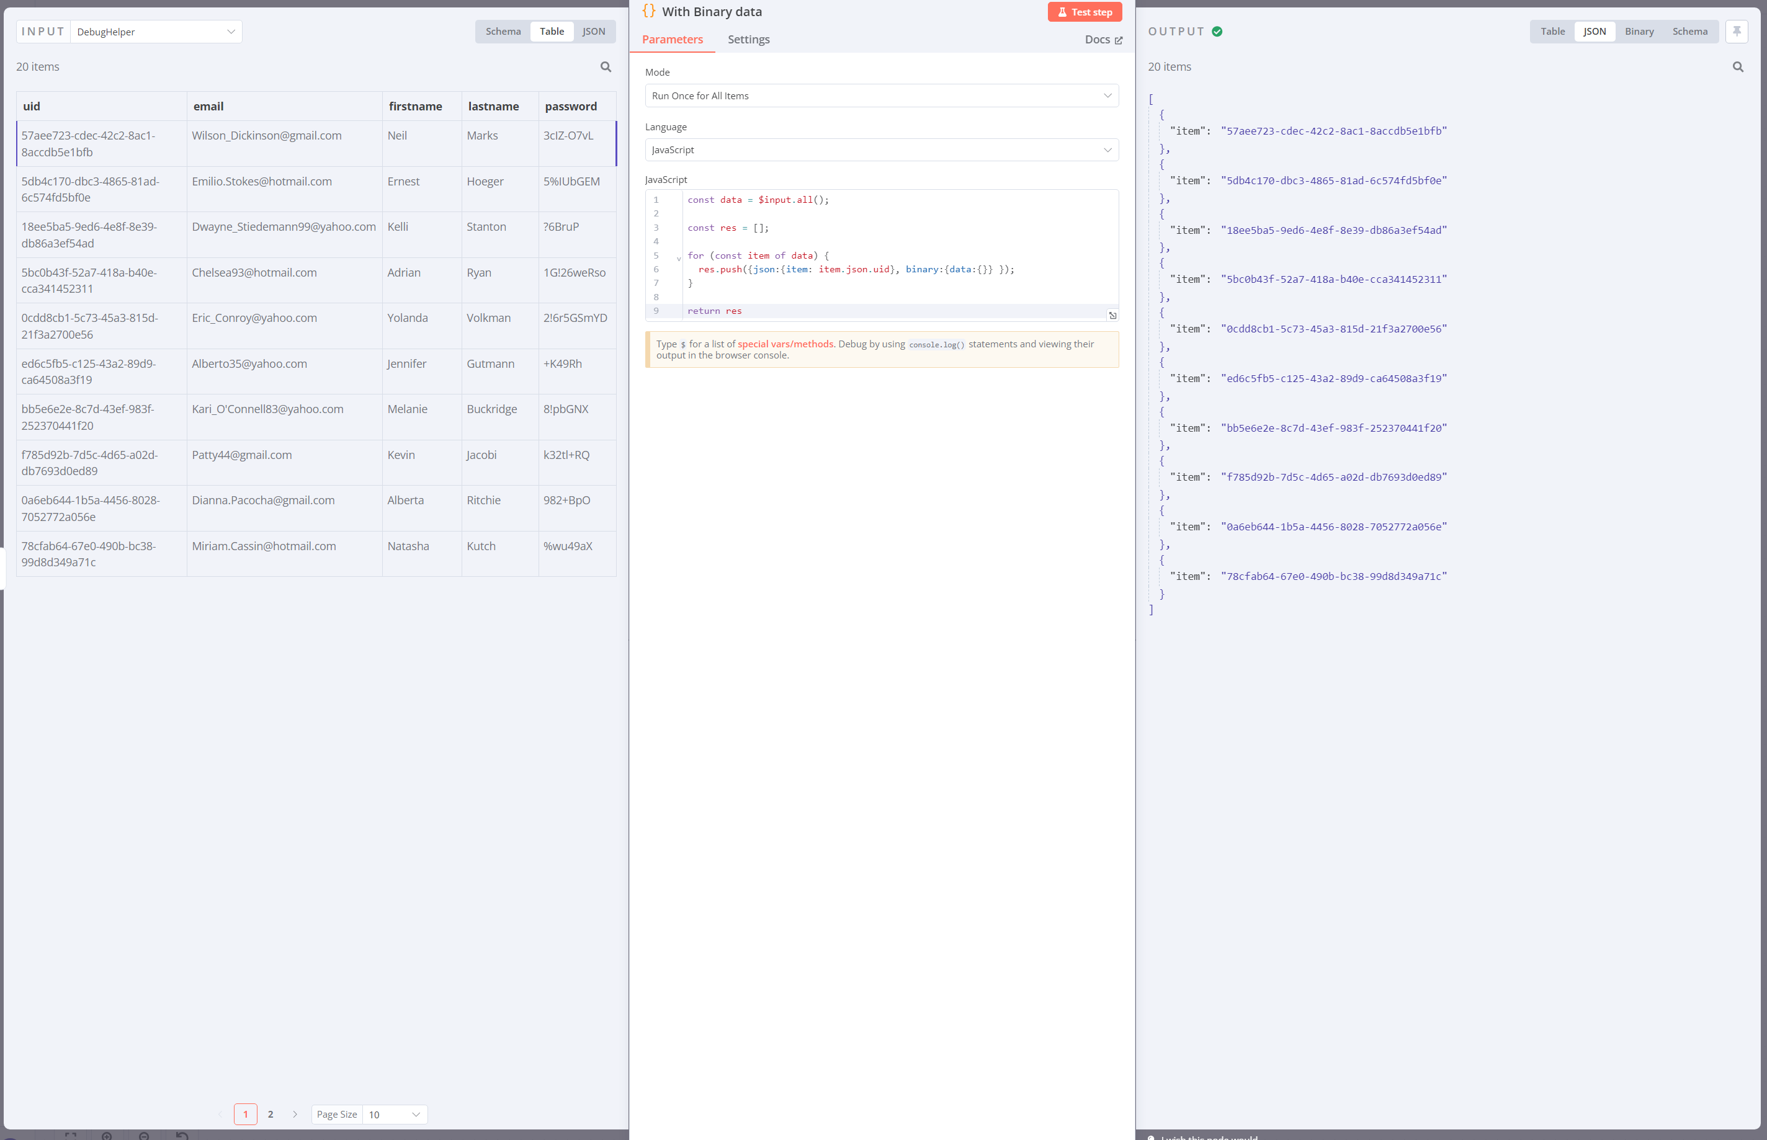Go to page 2 of input items

[x=270, y=1114]
